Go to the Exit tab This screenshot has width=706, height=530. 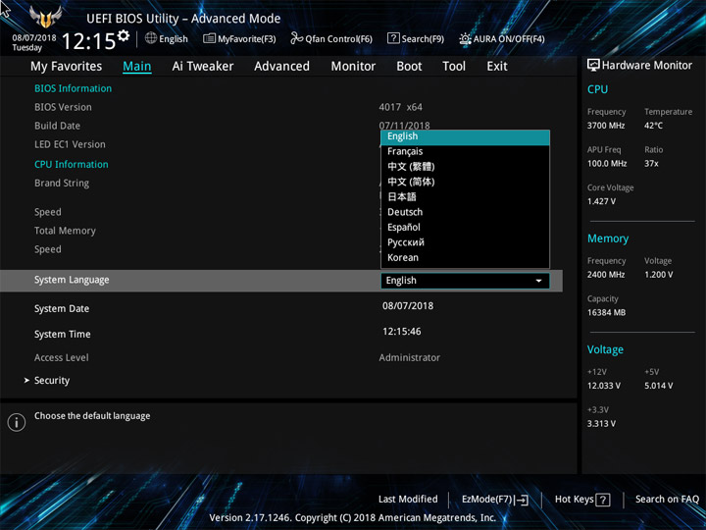[x=496, y=67]
